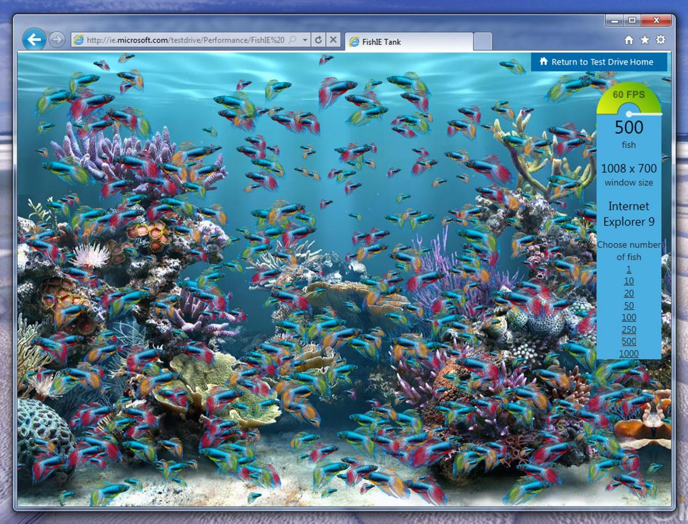This screenshot has height=524, width=688.
Task: Select 250 fish link
Action: pos(629,329)
